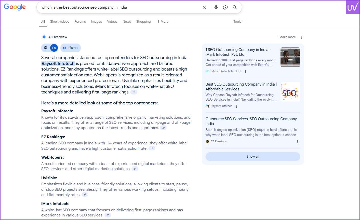360x220 pixels.
Task: Submit search with the magnifying glass icon
Action: coord(235,7)
